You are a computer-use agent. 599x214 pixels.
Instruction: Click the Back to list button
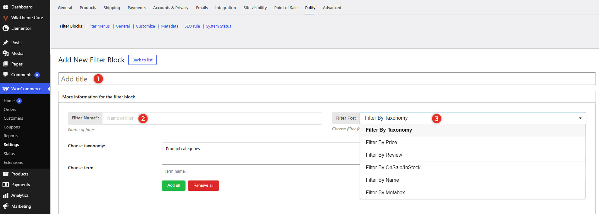click(x=142, y=60)
